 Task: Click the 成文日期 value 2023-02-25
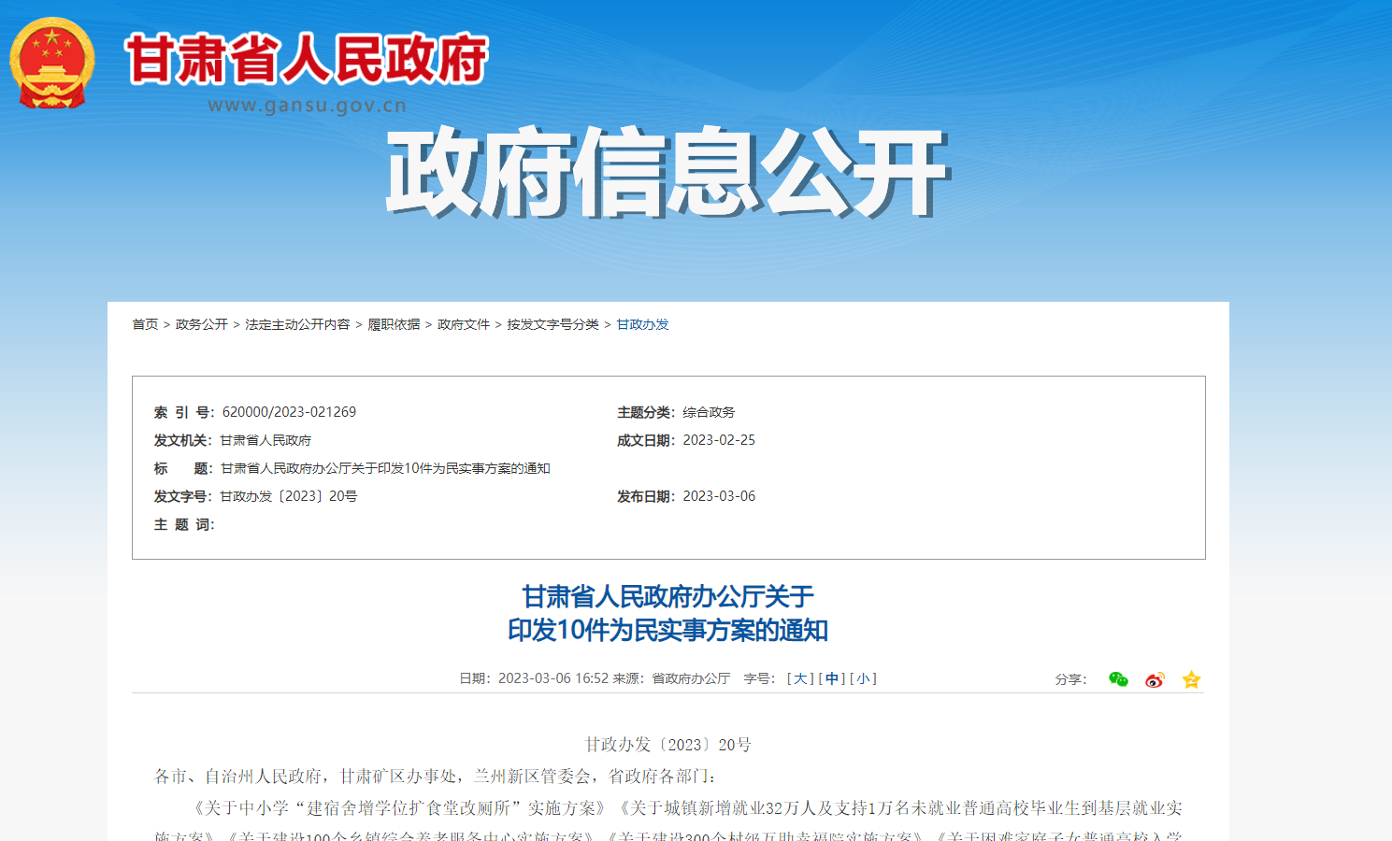tap(719, 440)
